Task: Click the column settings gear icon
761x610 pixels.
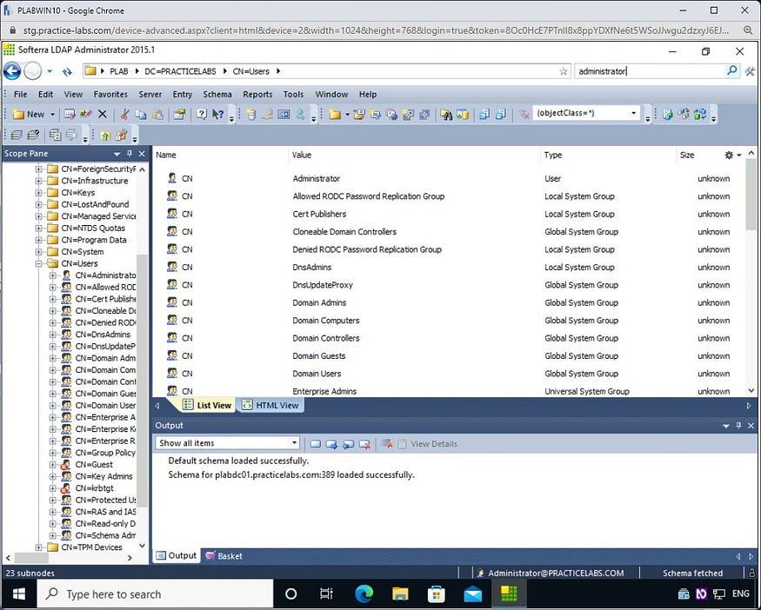Action: tap(729, 156)
